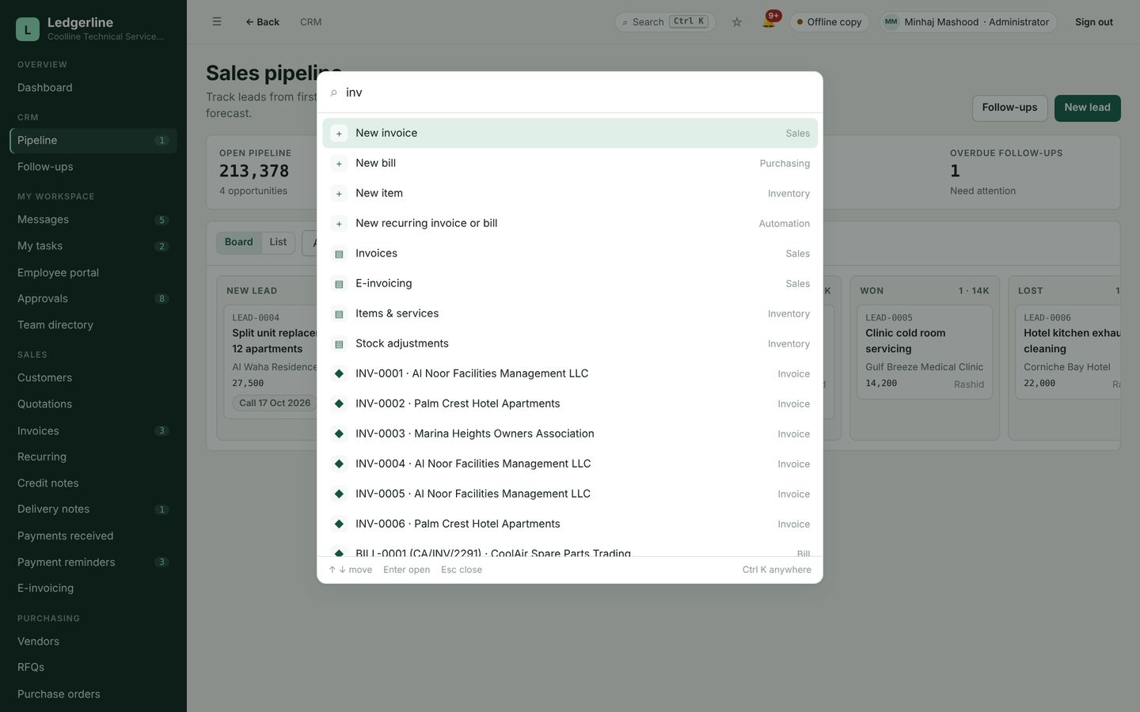Click the diamond icon beside INV-0001
This screenshot has height=712, width=1140.
coord(339,373)
